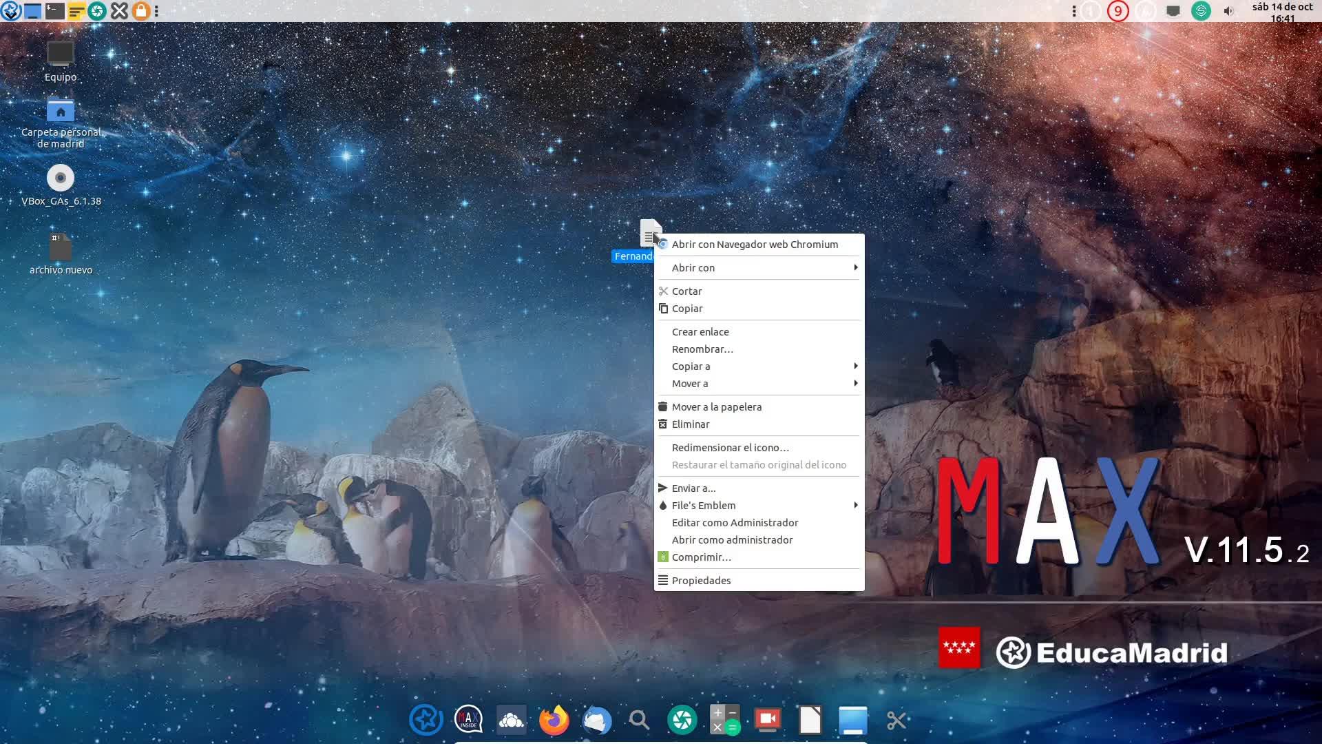Choose 'Mover a la papelera' from the menu

[x=716, y=406]
